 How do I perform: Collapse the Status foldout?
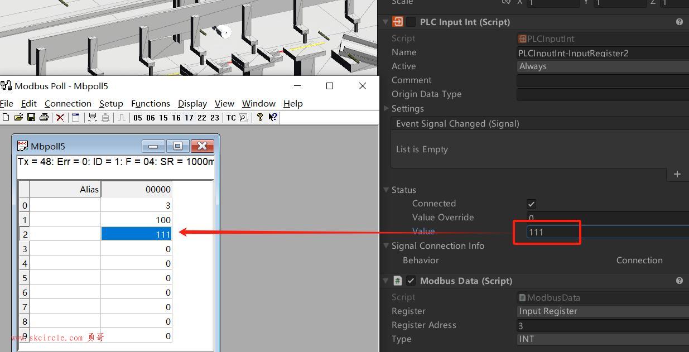point(386,190)
